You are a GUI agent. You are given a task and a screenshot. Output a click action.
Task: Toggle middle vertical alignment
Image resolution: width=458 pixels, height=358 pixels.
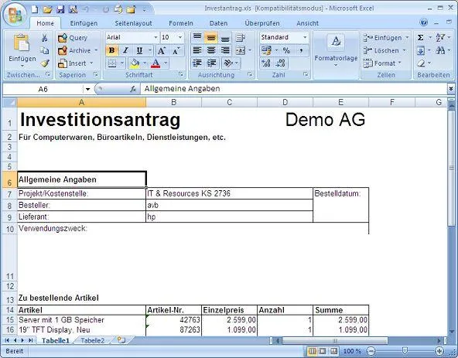[211, 38]
